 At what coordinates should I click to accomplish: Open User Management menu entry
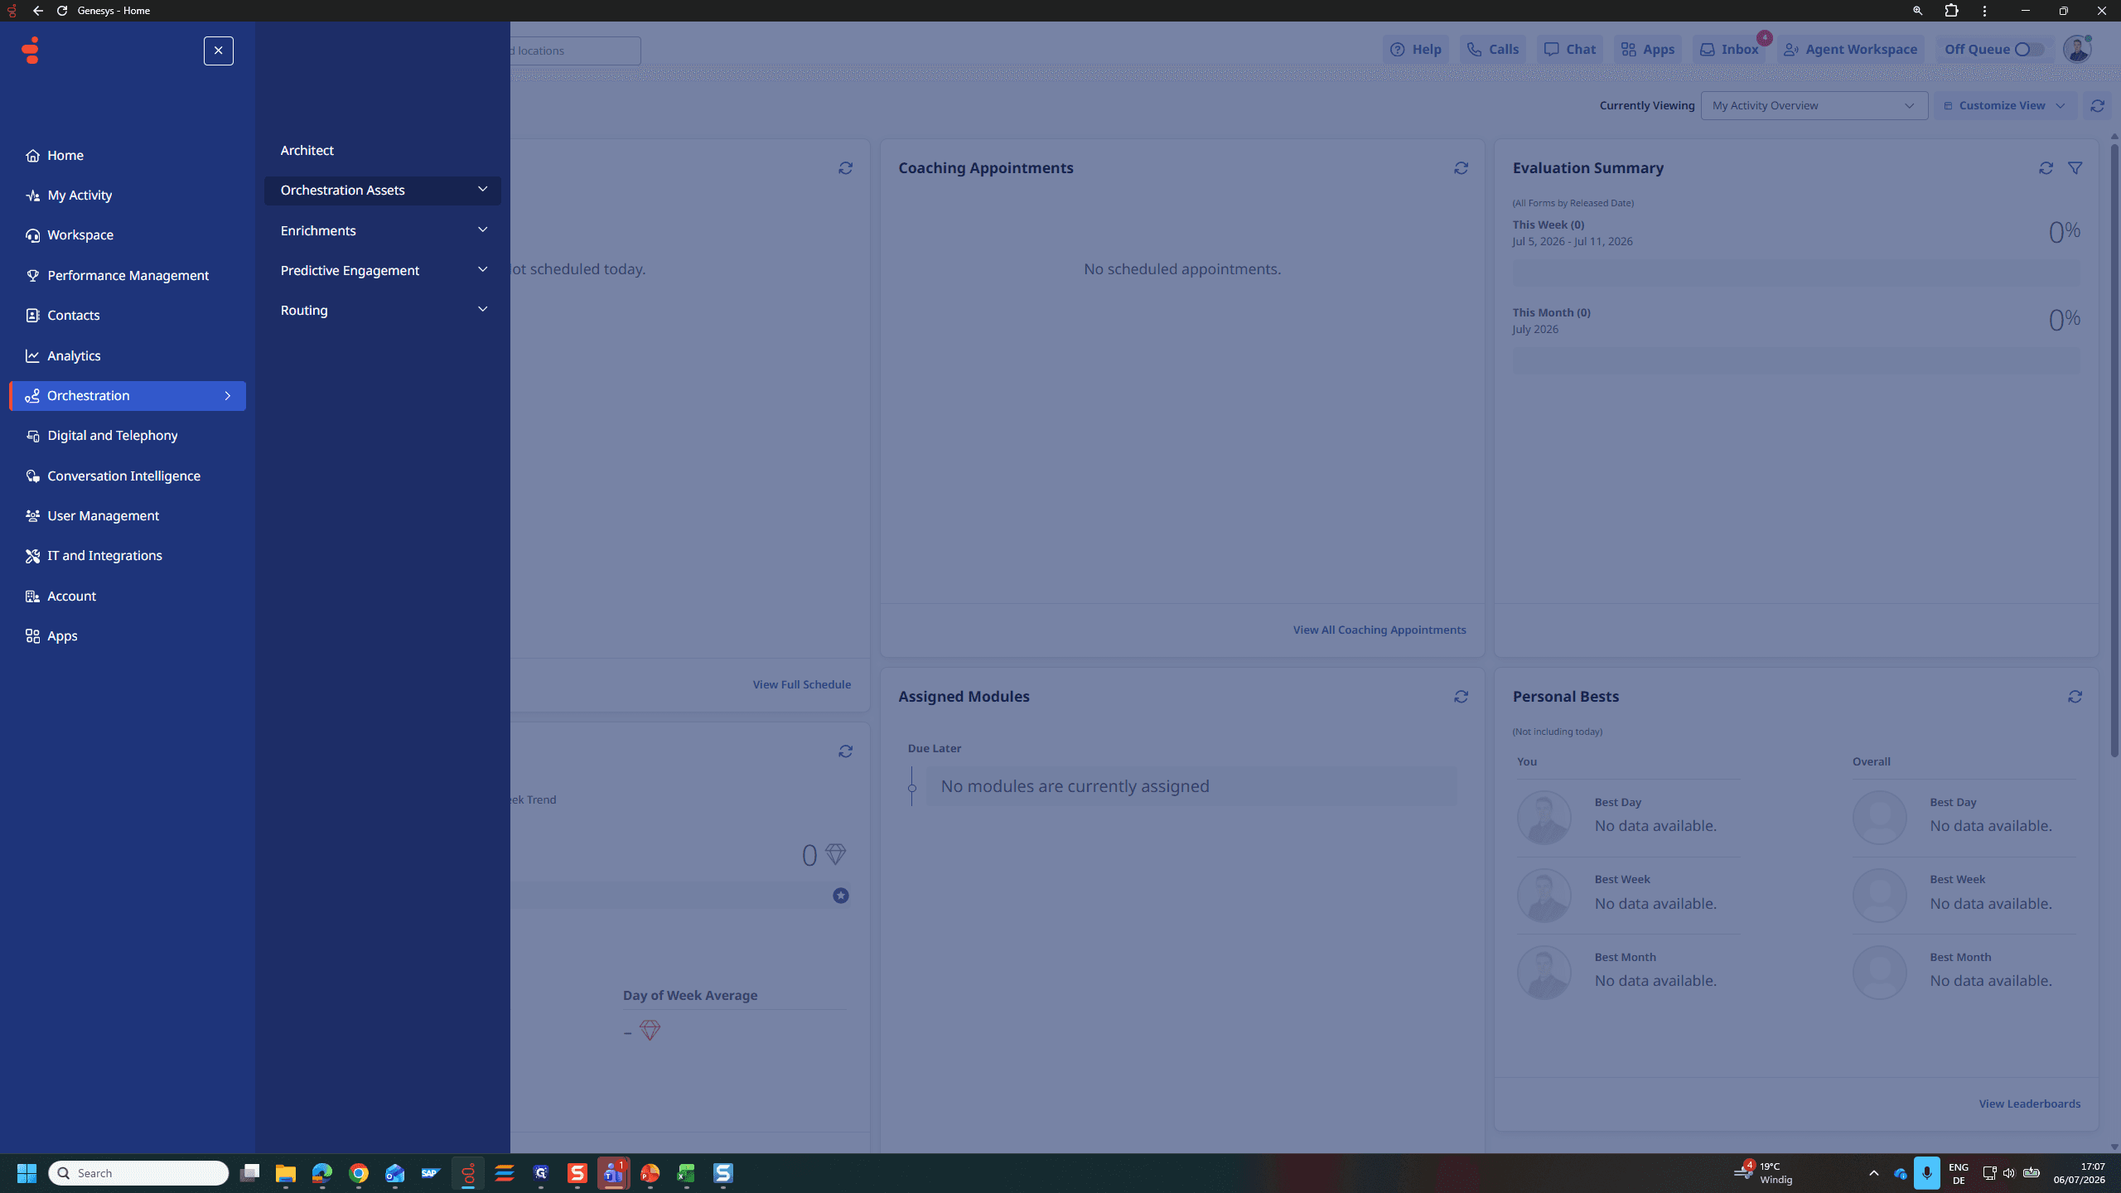[127, 515]
